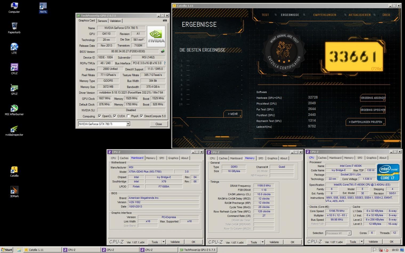This screenshot has width=405, height=253.
Task: Open MSI Afterburner desktop icon
Action: pyautogui.click(x=14, y=110)
